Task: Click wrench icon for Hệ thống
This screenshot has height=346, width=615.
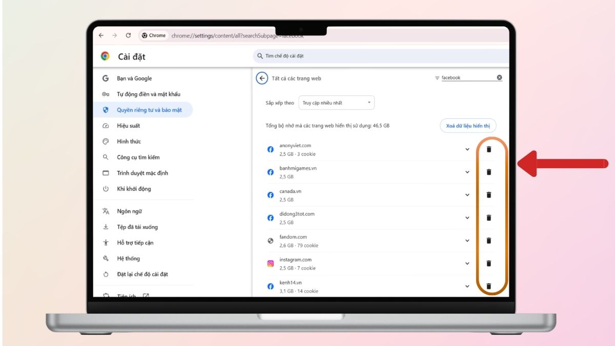Action: 106,258
